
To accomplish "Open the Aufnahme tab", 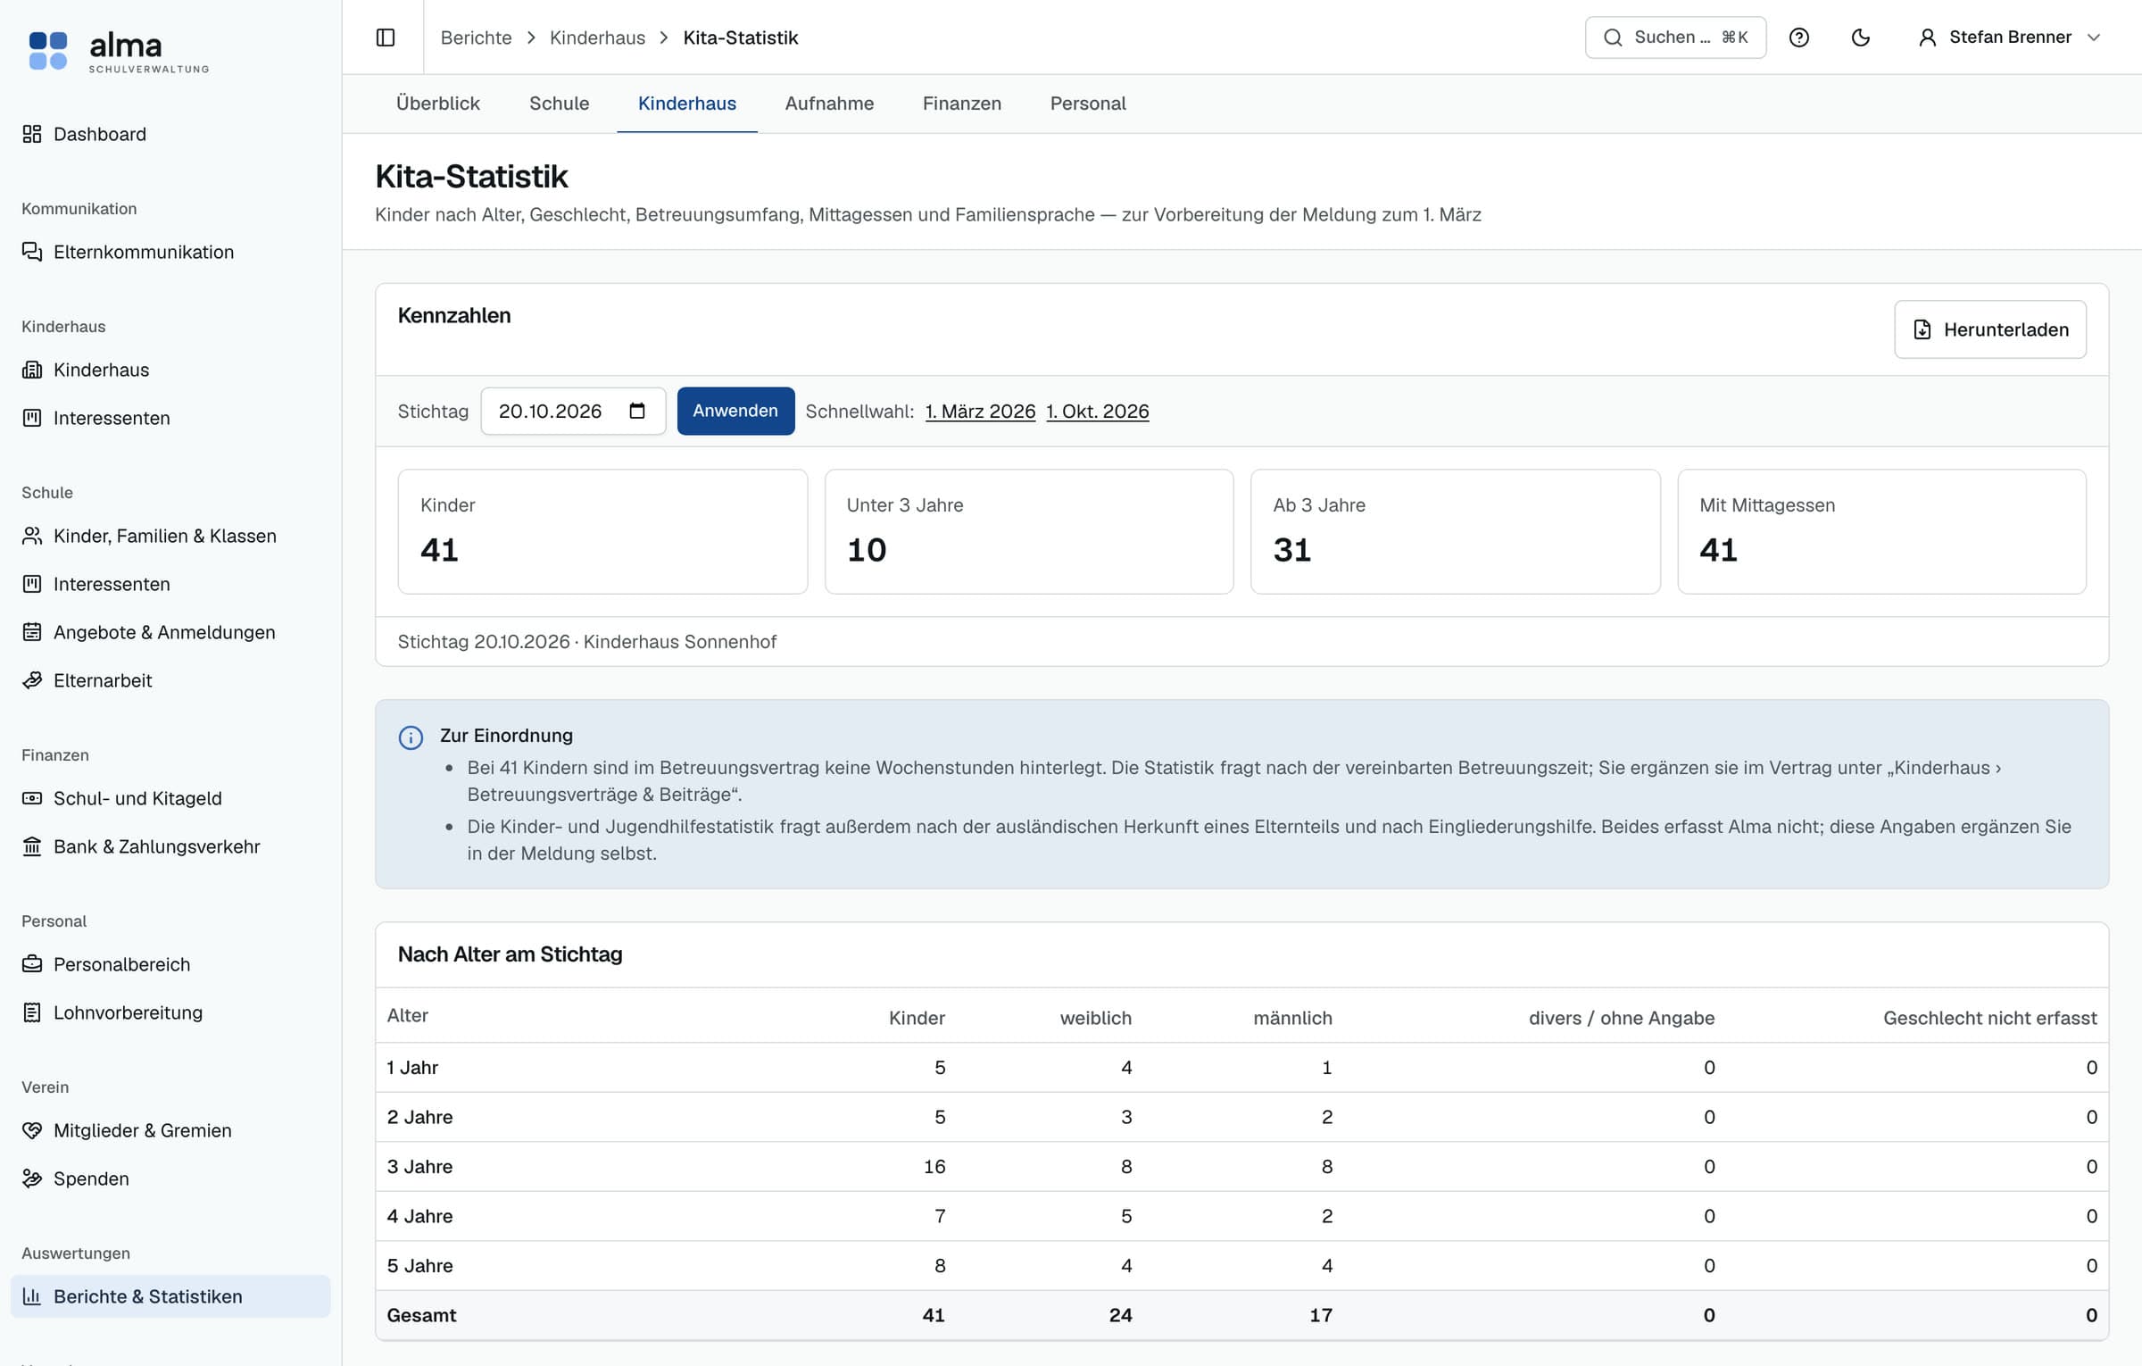I will tap(829, 104).
